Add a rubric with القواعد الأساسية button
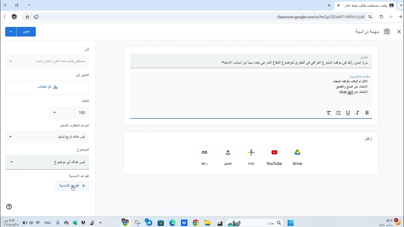404x227 pixels. tap(72, 186)
